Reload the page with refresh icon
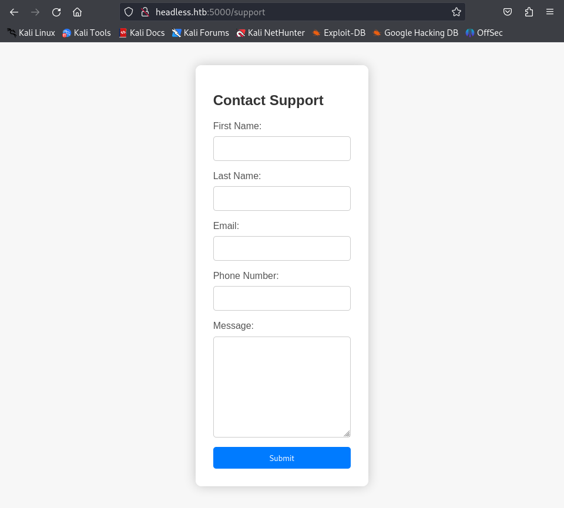The image size is (564, 508). pos(56,12)
